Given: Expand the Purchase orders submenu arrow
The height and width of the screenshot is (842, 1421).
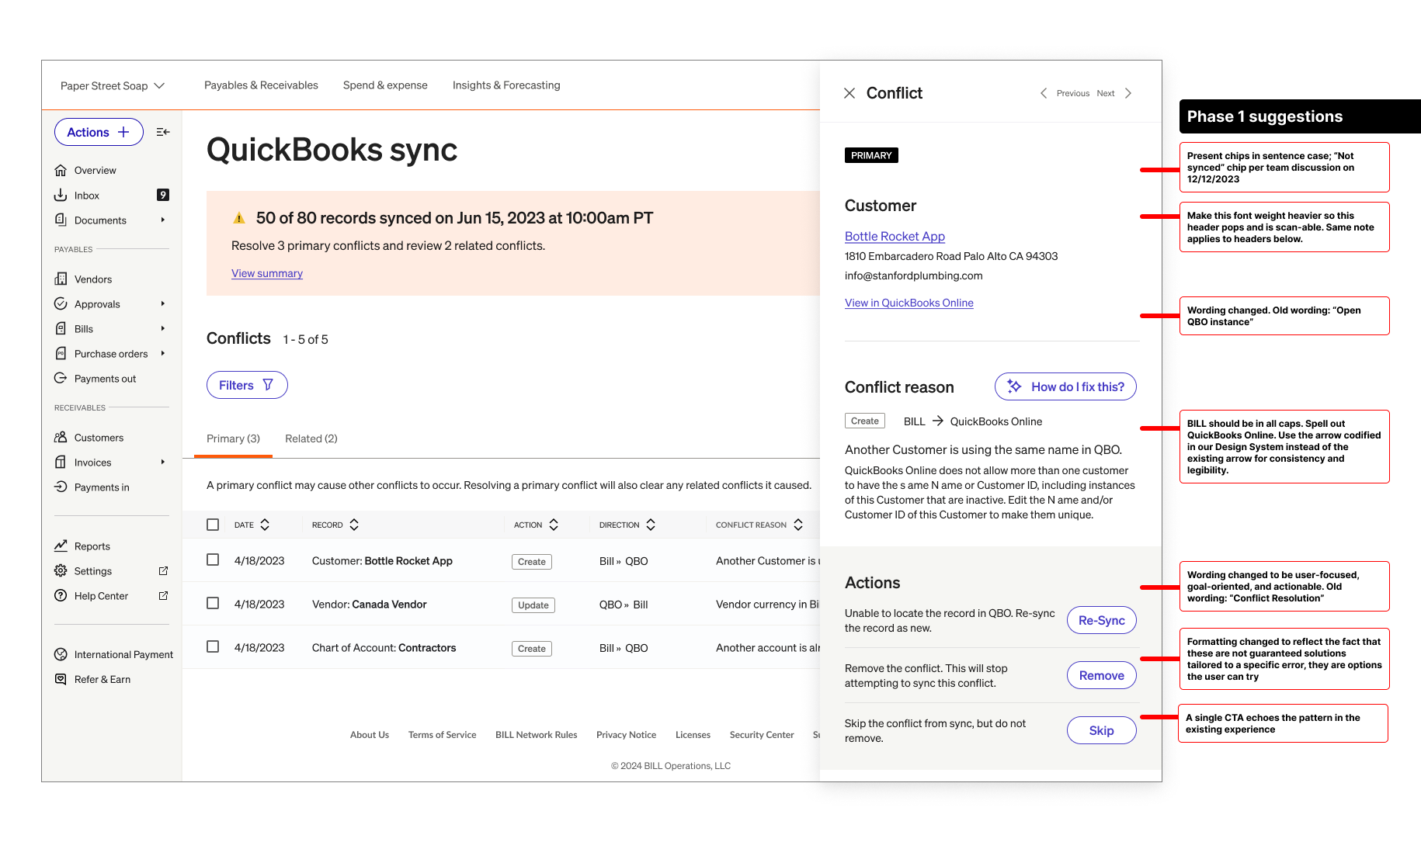Looking at the screenshot, I should [163, 353].
